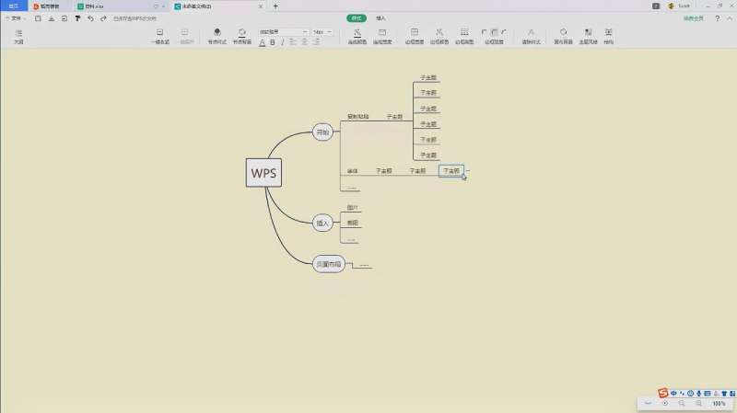Open the border type tool
Image resolution: width=737 pixels, height=413 pixels.
(464, 36)
